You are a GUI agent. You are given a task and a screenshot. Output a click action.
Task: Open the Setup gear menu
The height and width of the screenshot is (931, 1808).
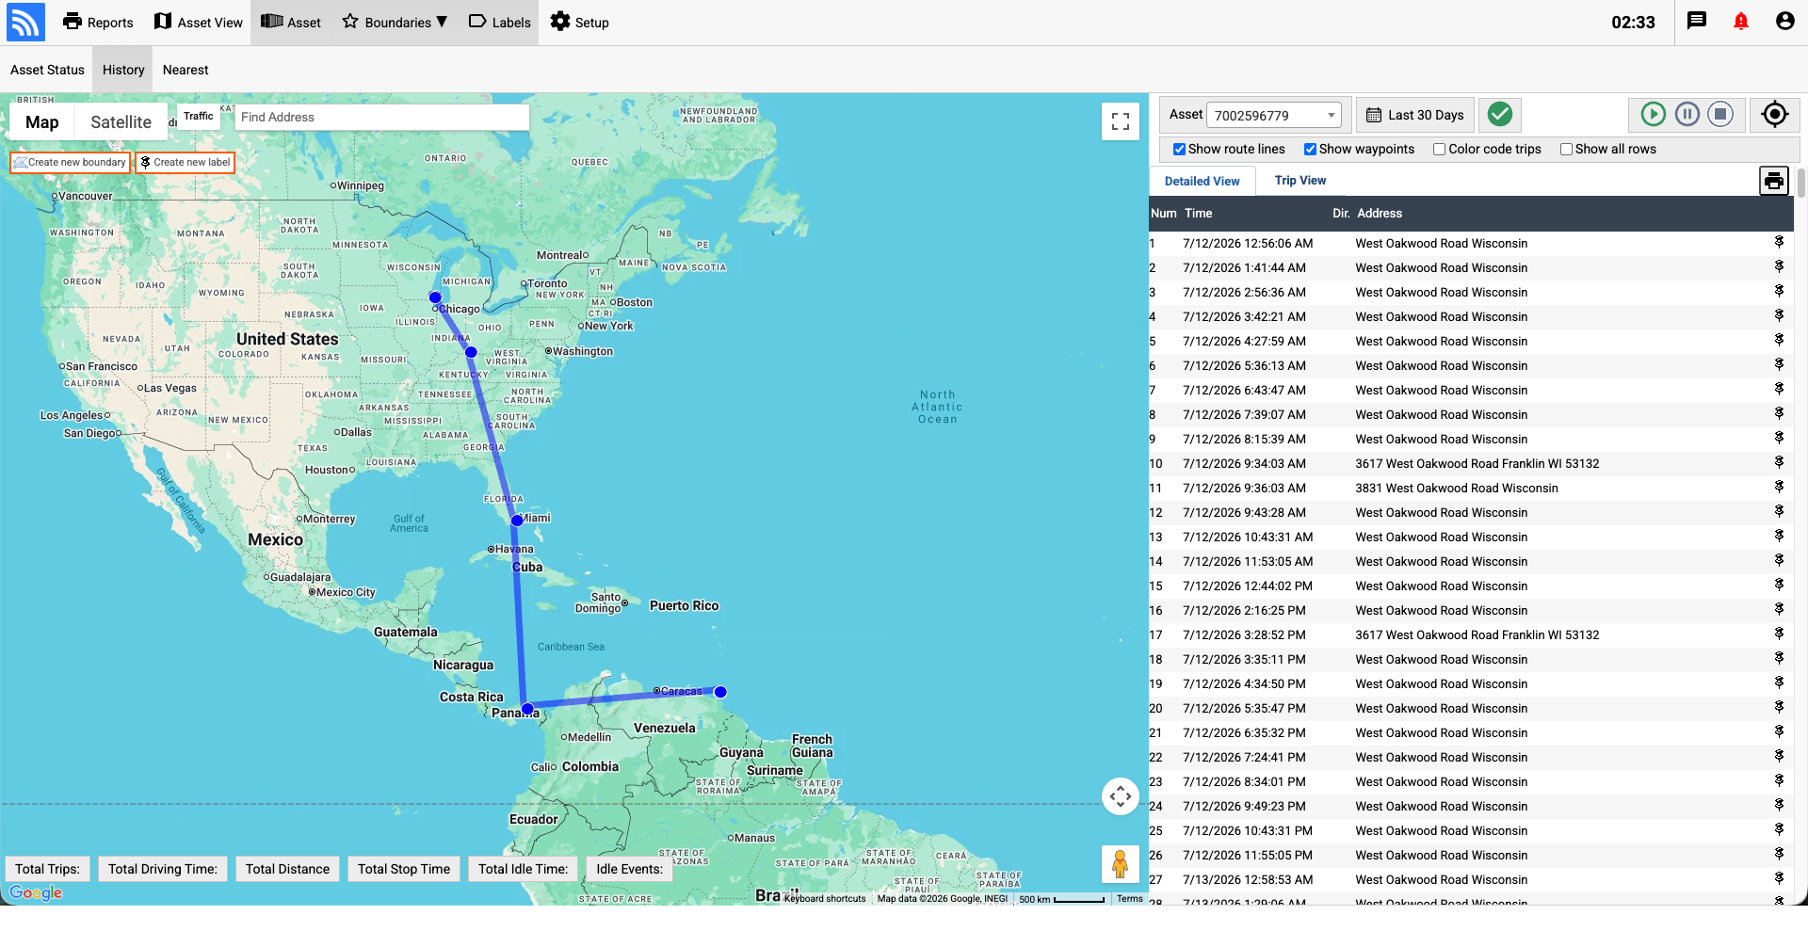pyautogui.click(x=580, y=23)
